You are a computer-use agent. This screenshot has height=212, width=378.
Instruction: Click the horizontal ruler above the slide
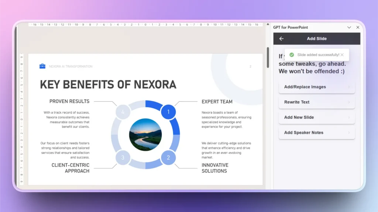pos(145,25)
